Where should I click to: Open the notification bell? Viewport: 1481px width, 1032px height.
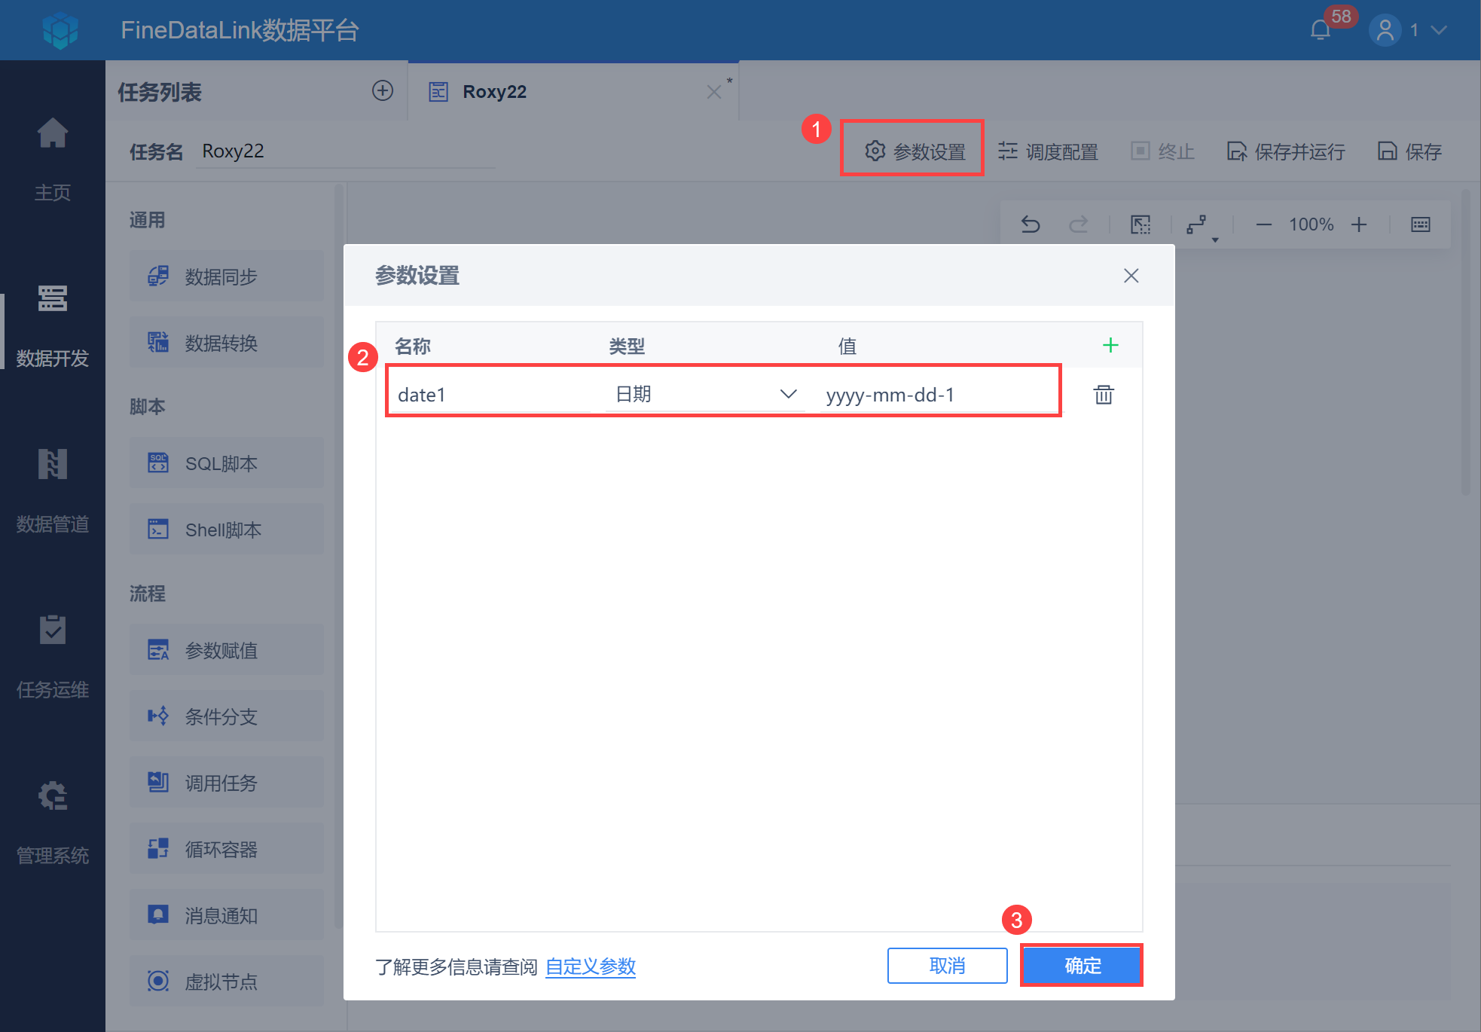pyautogui.click(x=1319, y=30)
